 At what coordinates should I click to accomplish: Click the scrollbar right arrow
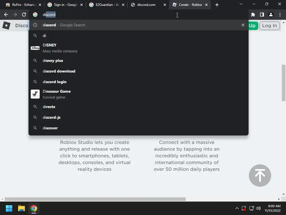279,199
